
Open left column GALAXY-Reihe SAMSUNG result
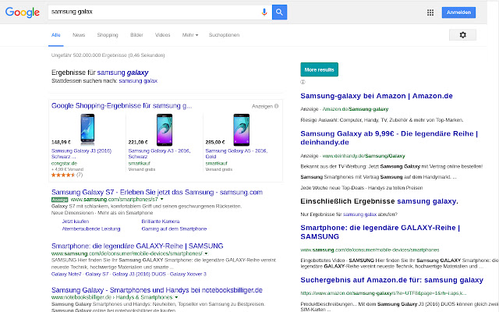(137, 246)
